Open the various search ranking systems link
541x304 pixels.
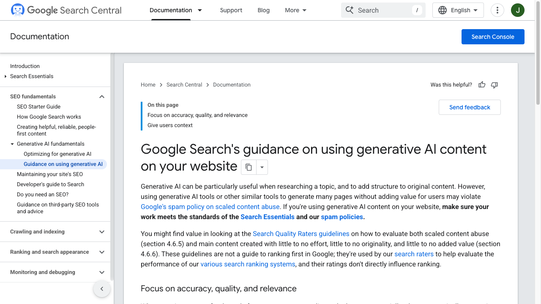click(248, 264)
